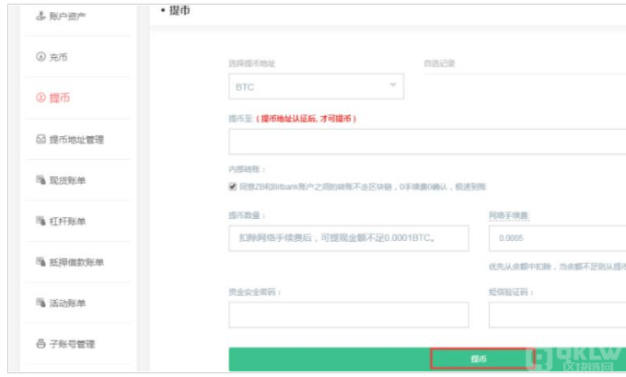Screen dimensions: 626x377
Task: Open 抵押借款账单 in sidebar
Action: 76,262
